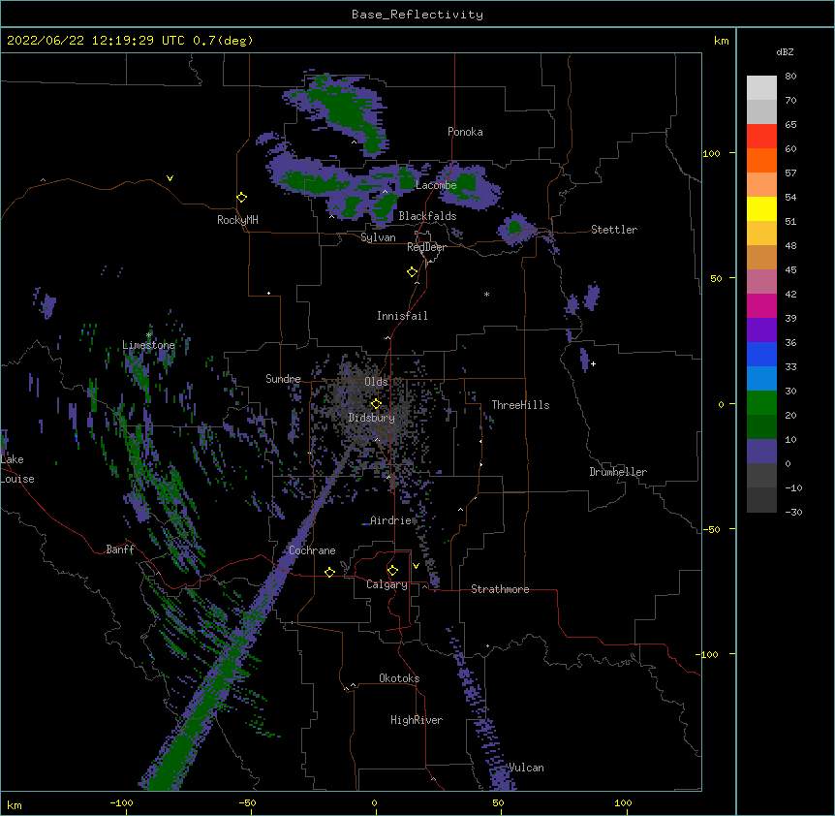This screenshot has width=835, height=816.
Task: Click the yellow marker above Calgary label
Action: (392, 571)
